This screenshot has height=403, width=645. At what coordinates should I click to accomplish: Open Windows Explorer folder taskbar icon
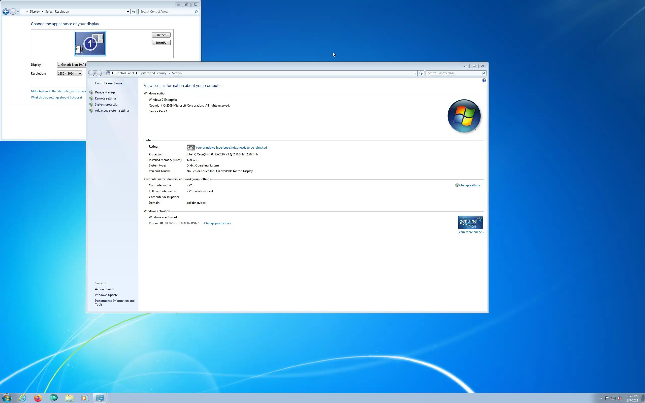(69, 398)
